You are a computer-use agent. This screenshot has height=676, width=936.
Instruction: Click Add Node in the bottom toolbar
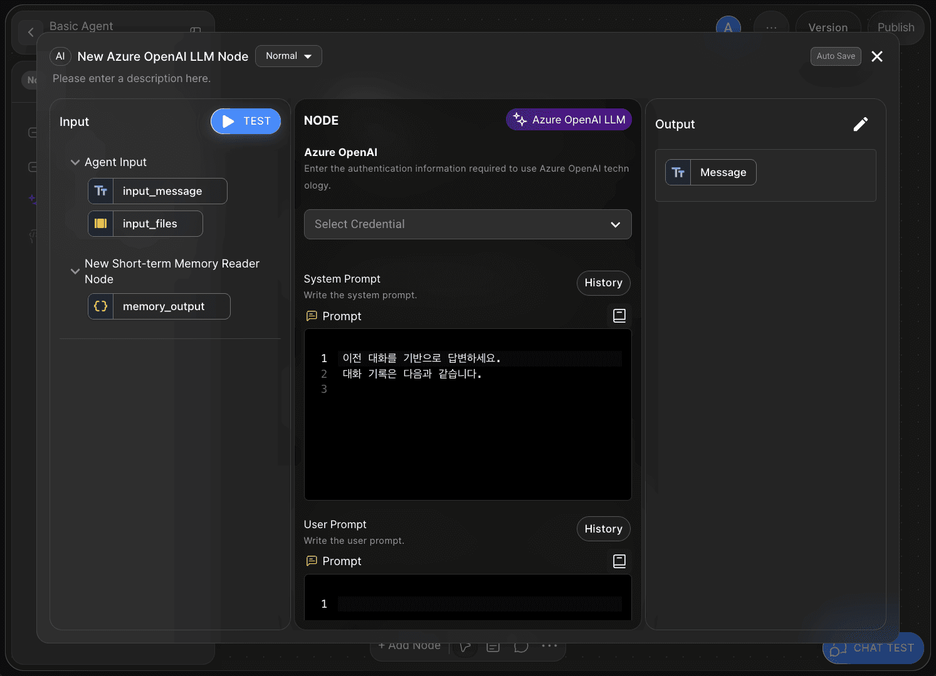point(409,646)
